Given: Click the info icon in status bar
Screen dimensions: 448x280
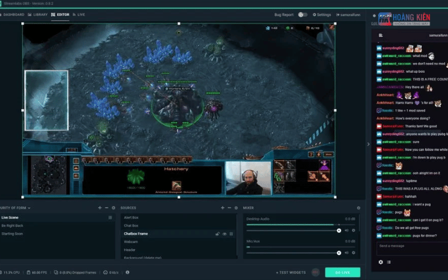Looking at the screenshot, I should [128, 272].
